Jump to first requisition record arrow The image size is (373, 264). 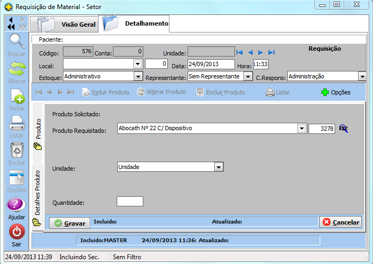239,52
